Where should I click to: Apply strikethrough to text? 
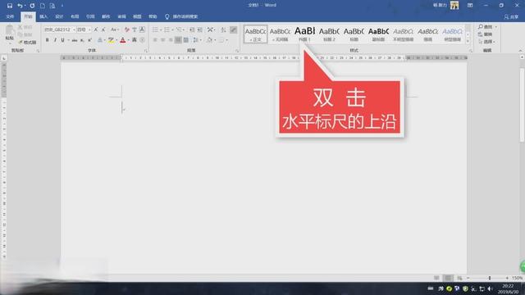click(75, 40)
